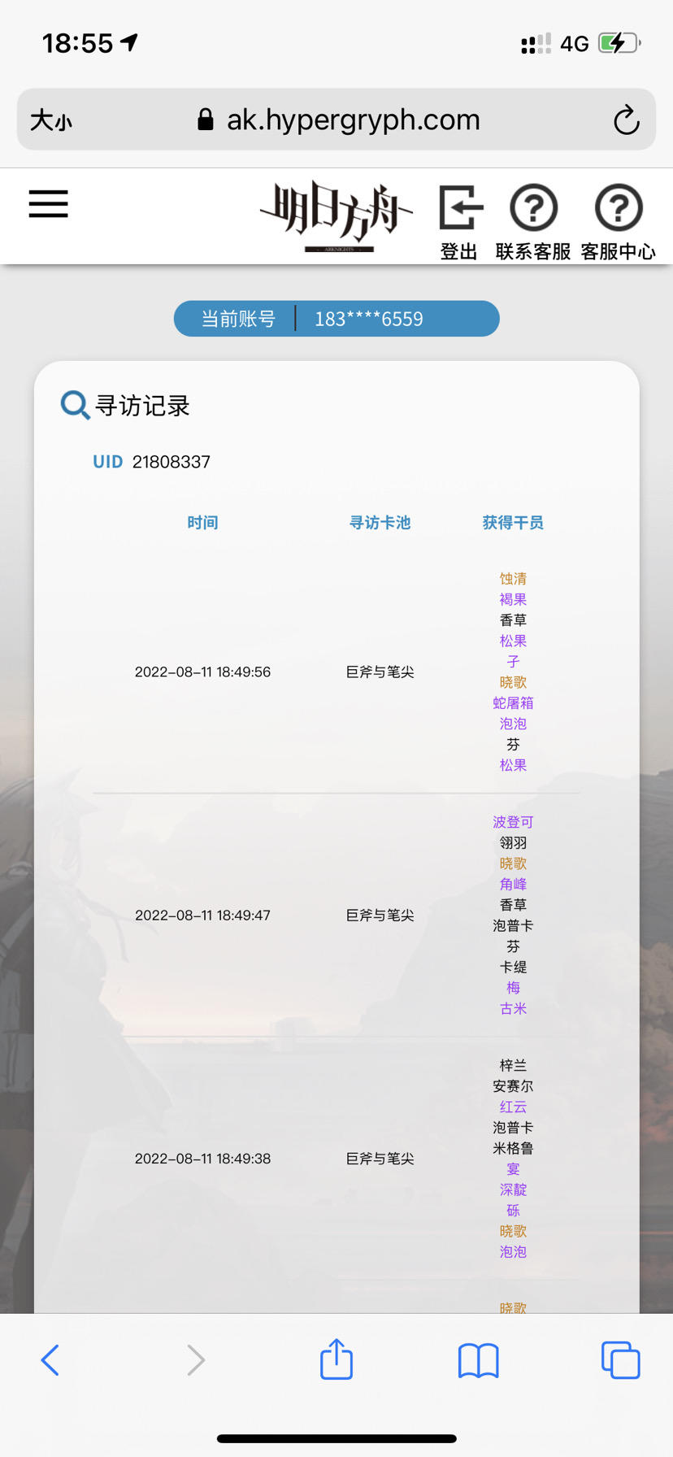This screenshot has width=673, height=1457.
Task: Tap operator 褐果
Action: (x=513, y=599)
